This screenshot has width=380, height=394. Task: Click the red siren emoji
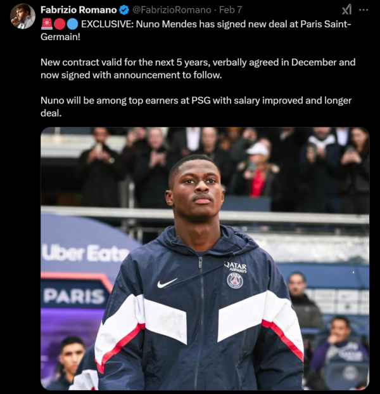47,24
